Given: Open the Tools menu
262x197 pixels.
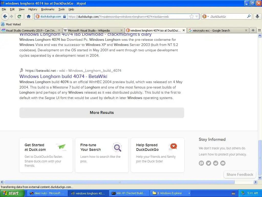Looking at the screenshot, I should (x=61, y=9).
